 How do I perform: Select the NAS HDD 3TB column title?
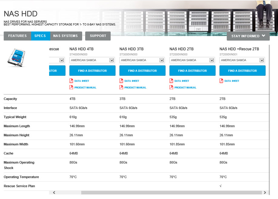[x=131, y=49]
